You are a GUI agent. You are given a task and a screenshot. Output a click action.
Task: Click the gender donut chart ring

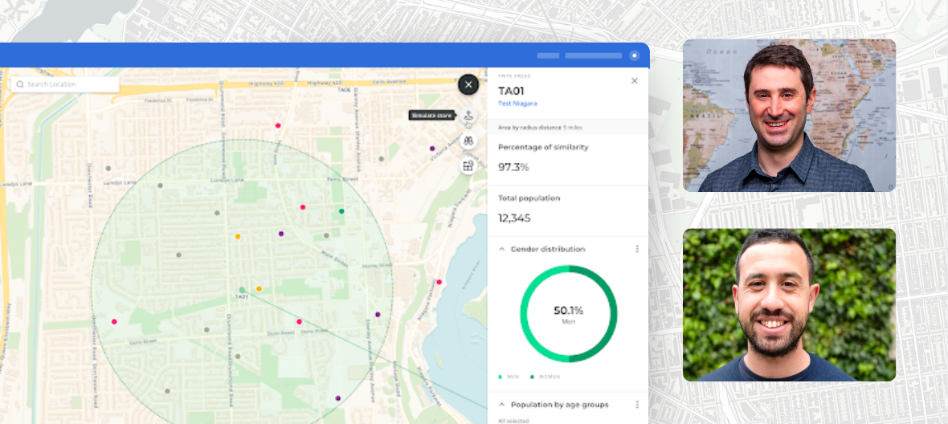pos(568,313)
